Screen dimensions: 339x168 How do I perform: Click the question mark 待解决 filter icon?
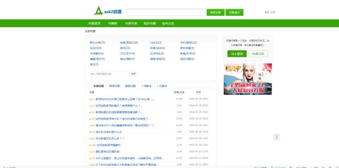(142, 86)
